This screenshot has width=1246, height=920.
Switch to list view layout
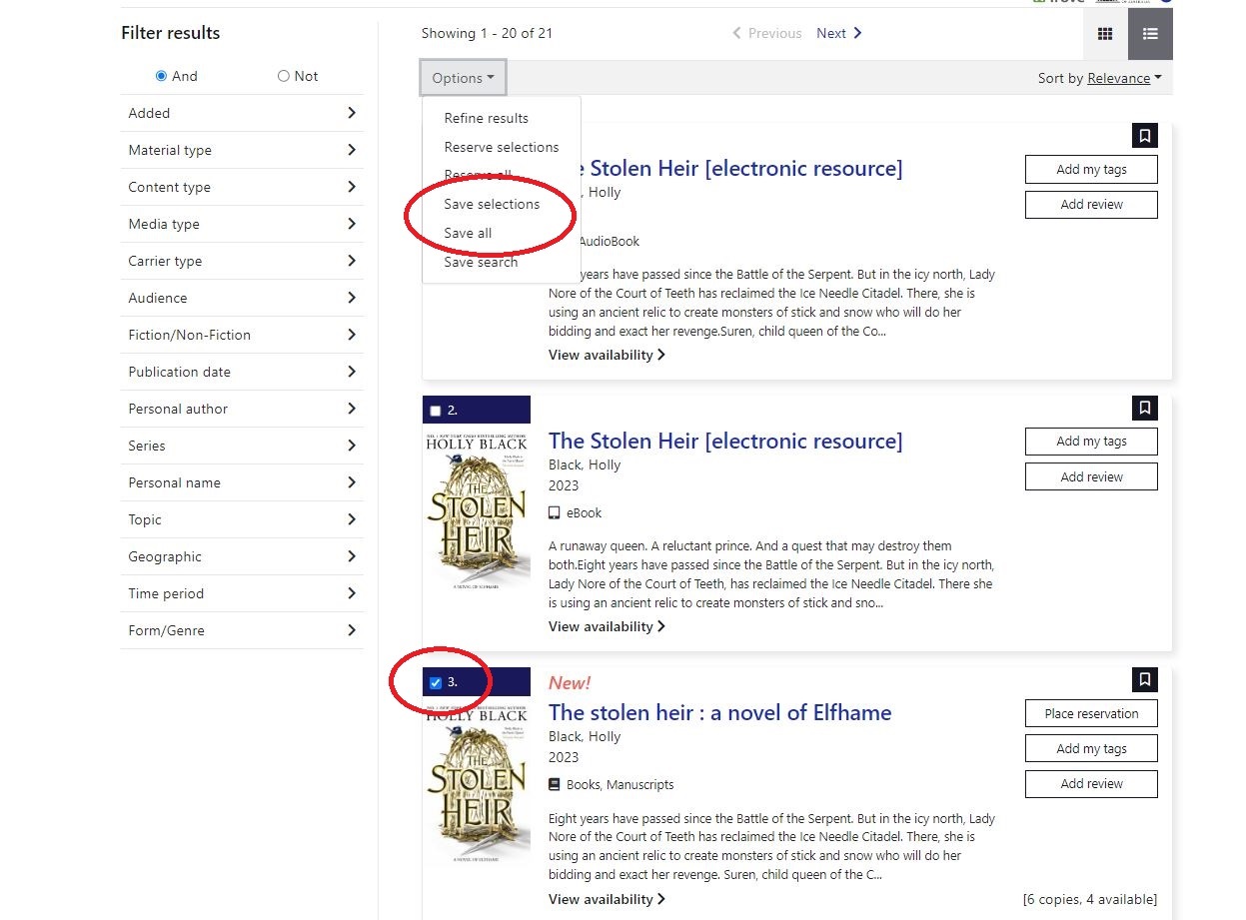tap(1150, 34)
